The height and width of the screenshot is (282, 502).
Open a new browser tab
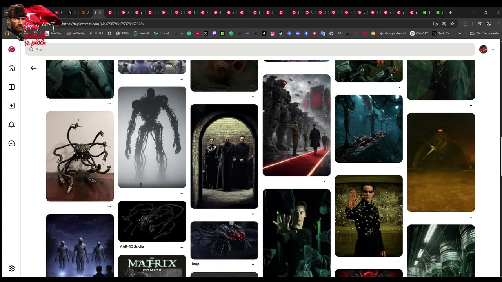point(450,13)
